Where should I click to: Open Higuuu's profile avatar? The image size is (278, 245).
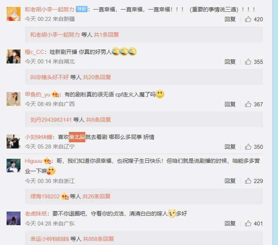tap(13, 166)
